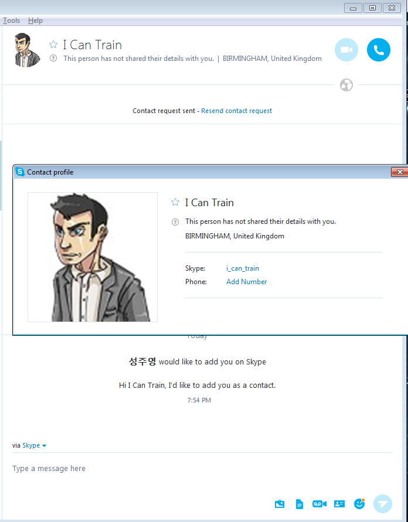Click the question mark status icon in header
This screenshot has width=408, height=522.
click(x=53, y=58)
